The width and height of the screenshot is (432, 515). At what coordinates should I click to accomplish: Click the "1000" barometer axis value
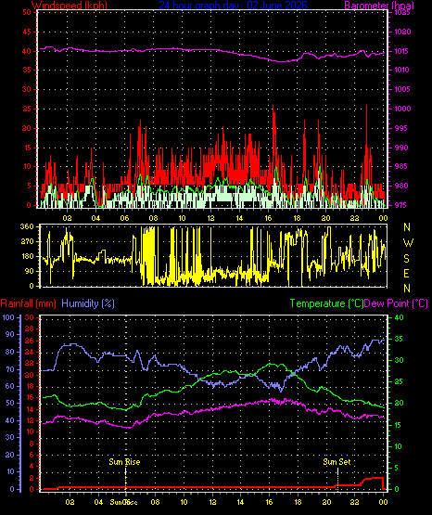coord(402,109)
